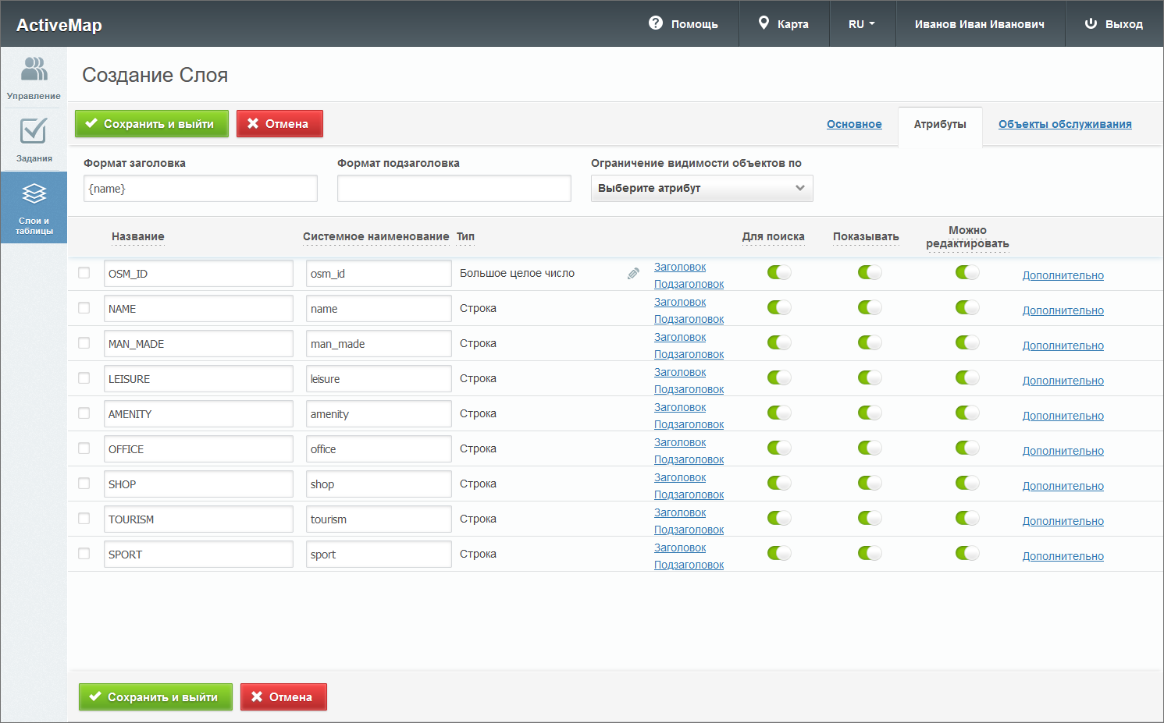Viewport: 1164px width, 723px height.
Task: Click the red X Отмена button at bottom
Action: 283,696
